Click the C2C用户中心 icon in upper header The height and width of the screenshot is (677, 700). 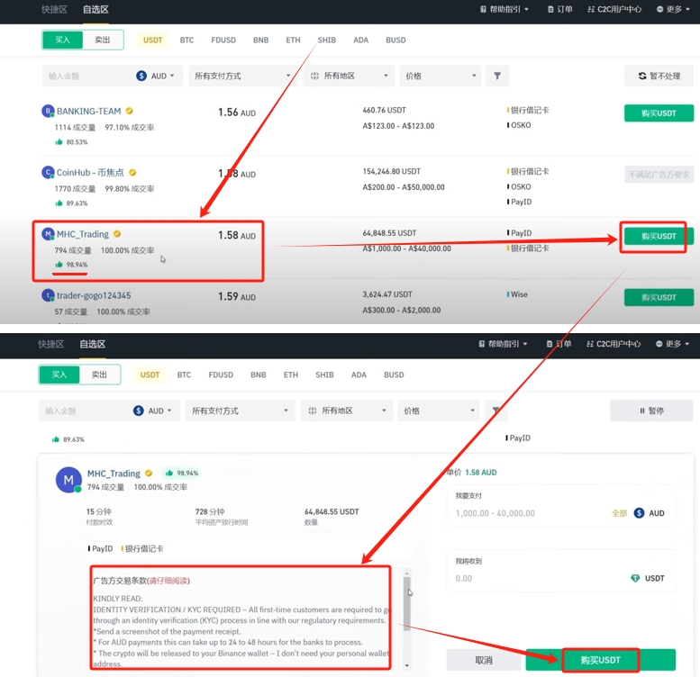591,9
